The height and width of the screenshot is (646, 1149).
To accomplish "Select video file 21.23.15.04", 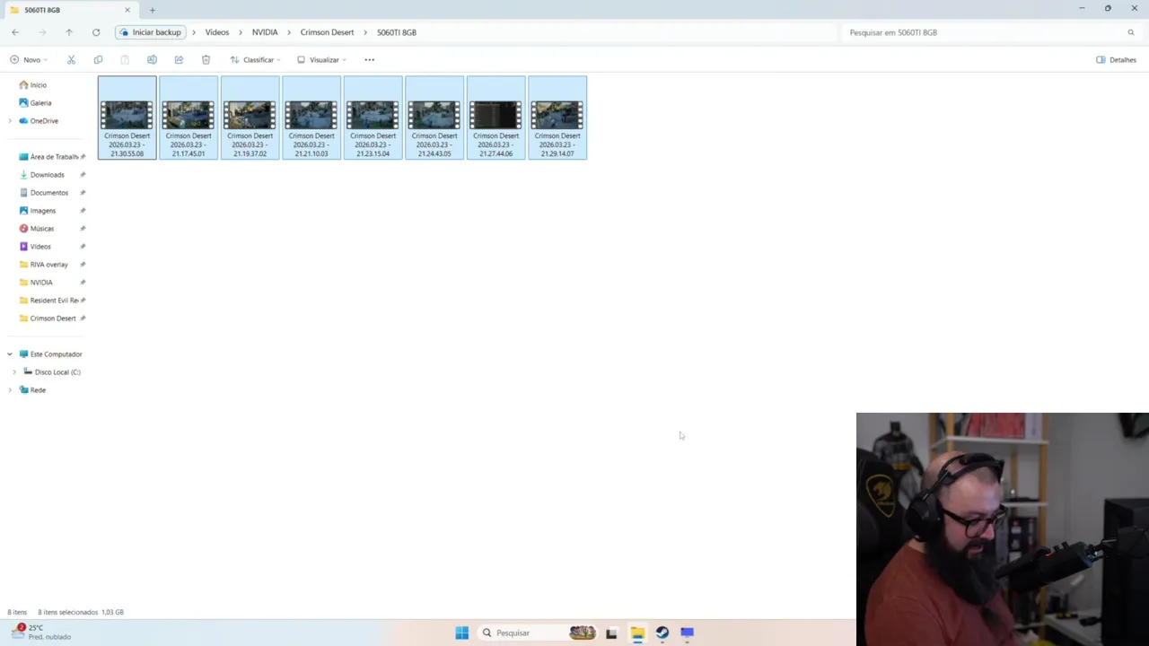I will tap(373, 118).
